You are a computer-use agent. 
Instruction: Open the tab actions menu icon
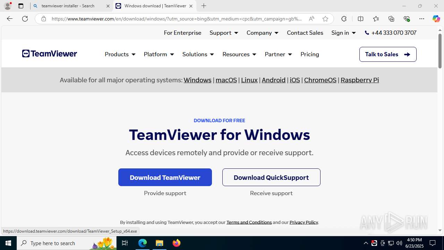pyautogui.click(x=21, y=6)
